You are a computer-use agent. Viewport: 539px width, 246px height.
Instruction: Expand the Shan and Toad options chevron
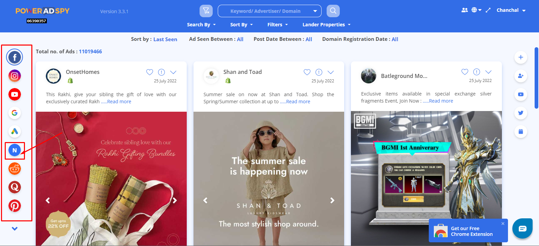331,72
